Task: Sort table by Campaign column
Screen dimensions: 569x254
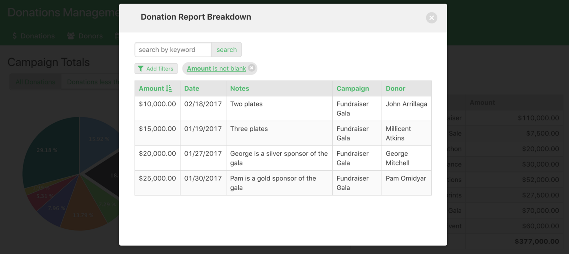Action: coord(352,89)
